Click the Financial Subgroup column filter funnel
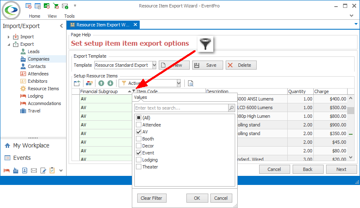The width and height of the screenshot is (360, 208). coord(134,91)
